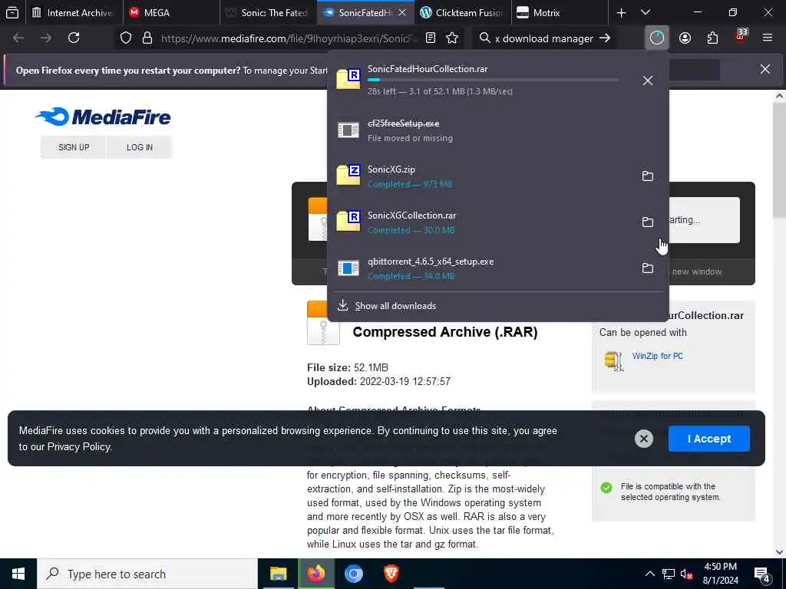This screenshot has height=589, width=786.
Task: Switch to the Clickteam Fusion tab
Action: [x=461, y=12]
